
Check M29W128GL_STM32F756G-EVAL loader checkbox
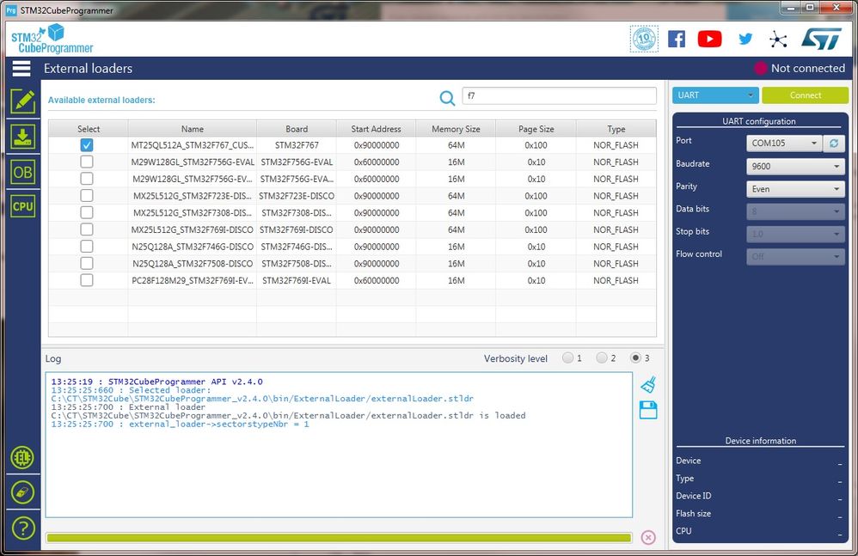pos(87,162)
